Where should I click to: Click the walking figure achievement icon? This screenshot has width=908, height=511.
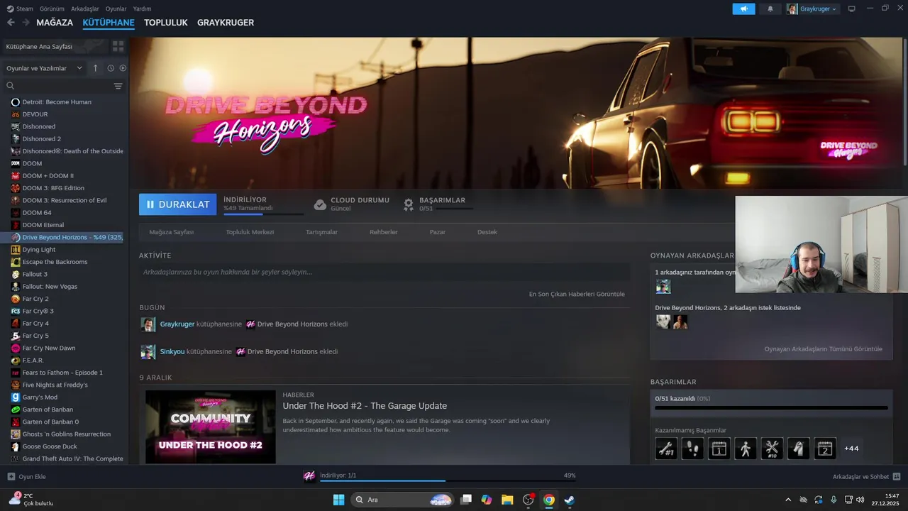745,449
